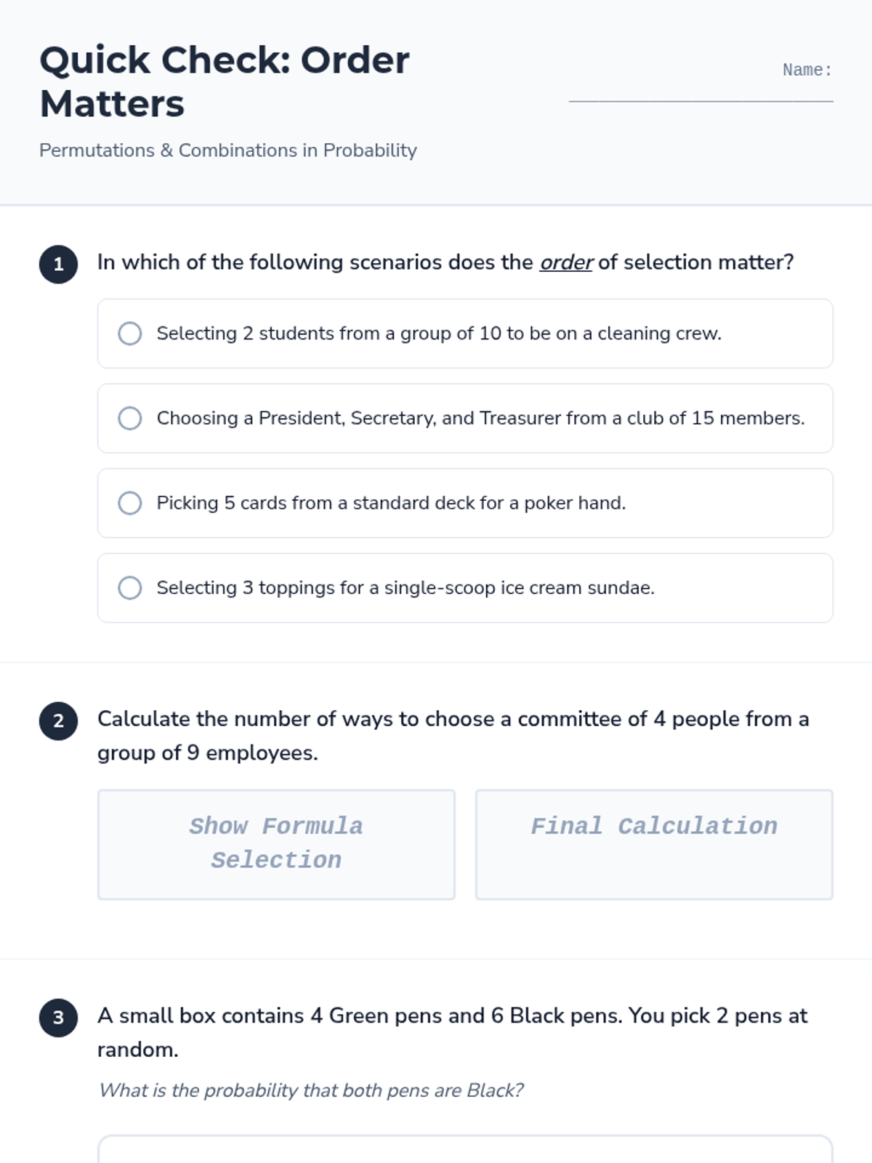Click the question 1 number badge

coord(58,264)
